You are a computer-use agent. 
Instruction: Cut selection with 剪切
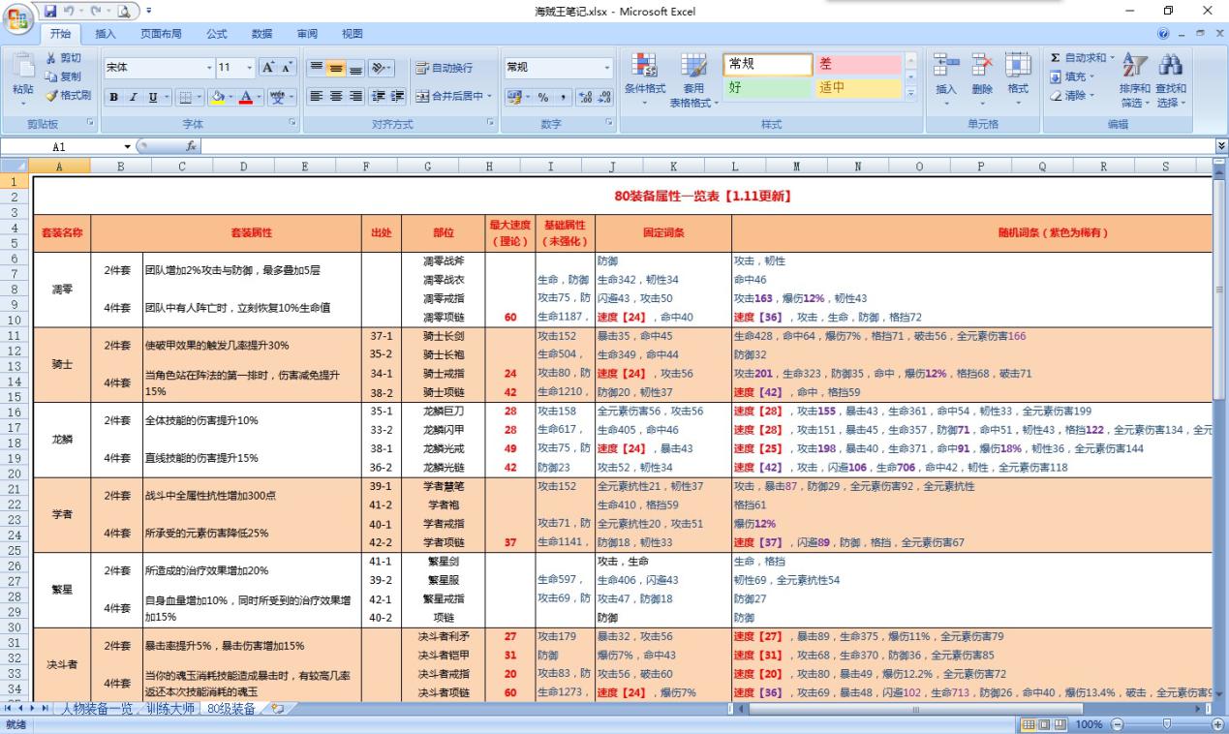coord(66,58)
